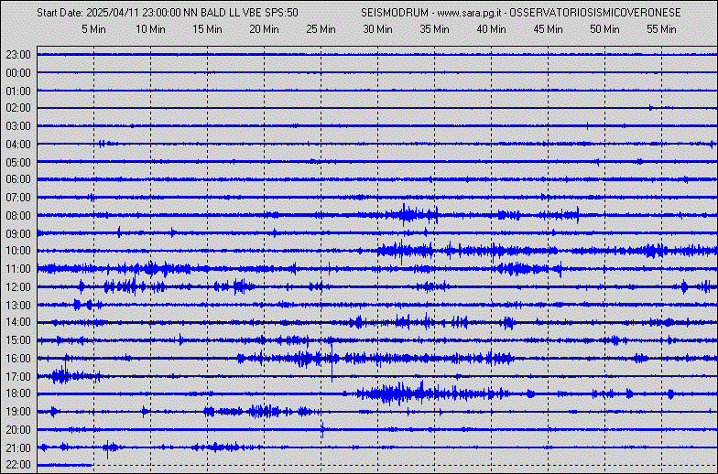Click the 17:00 hour row label
718x474 pixels.
pos(18,377)
